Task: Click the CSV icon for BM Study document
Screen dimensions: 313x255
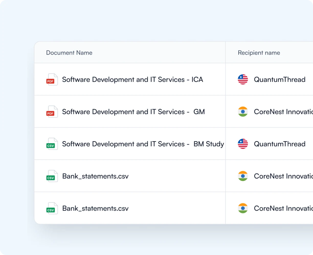Action: pyautogui.click(x=52, y=144)
